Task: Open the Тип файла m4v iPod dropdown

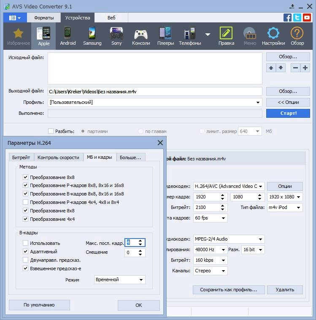Action: (285, 207)
